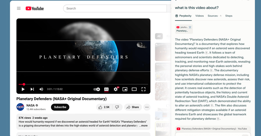
Task: Subscribe to the NASA channel
Action: (60, 107)
